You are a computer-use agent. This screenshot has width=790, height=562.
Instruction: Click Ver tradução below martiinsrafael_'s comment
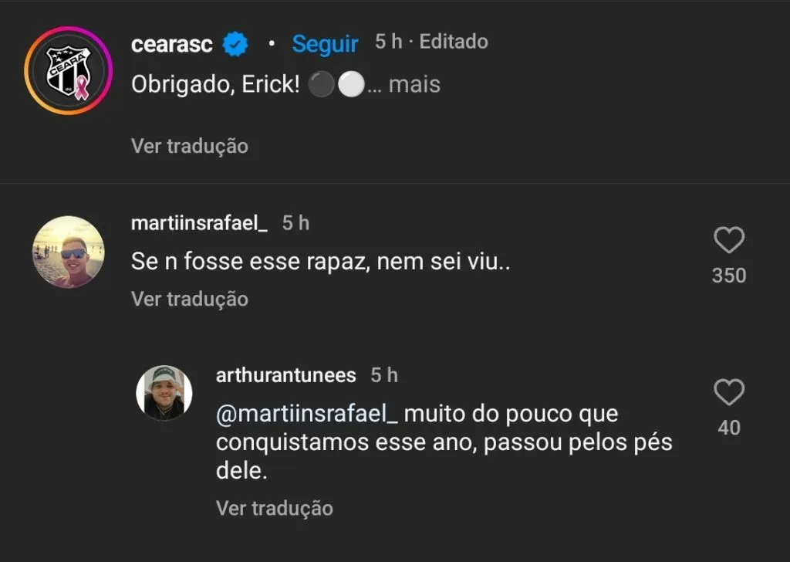coord(189,299)
